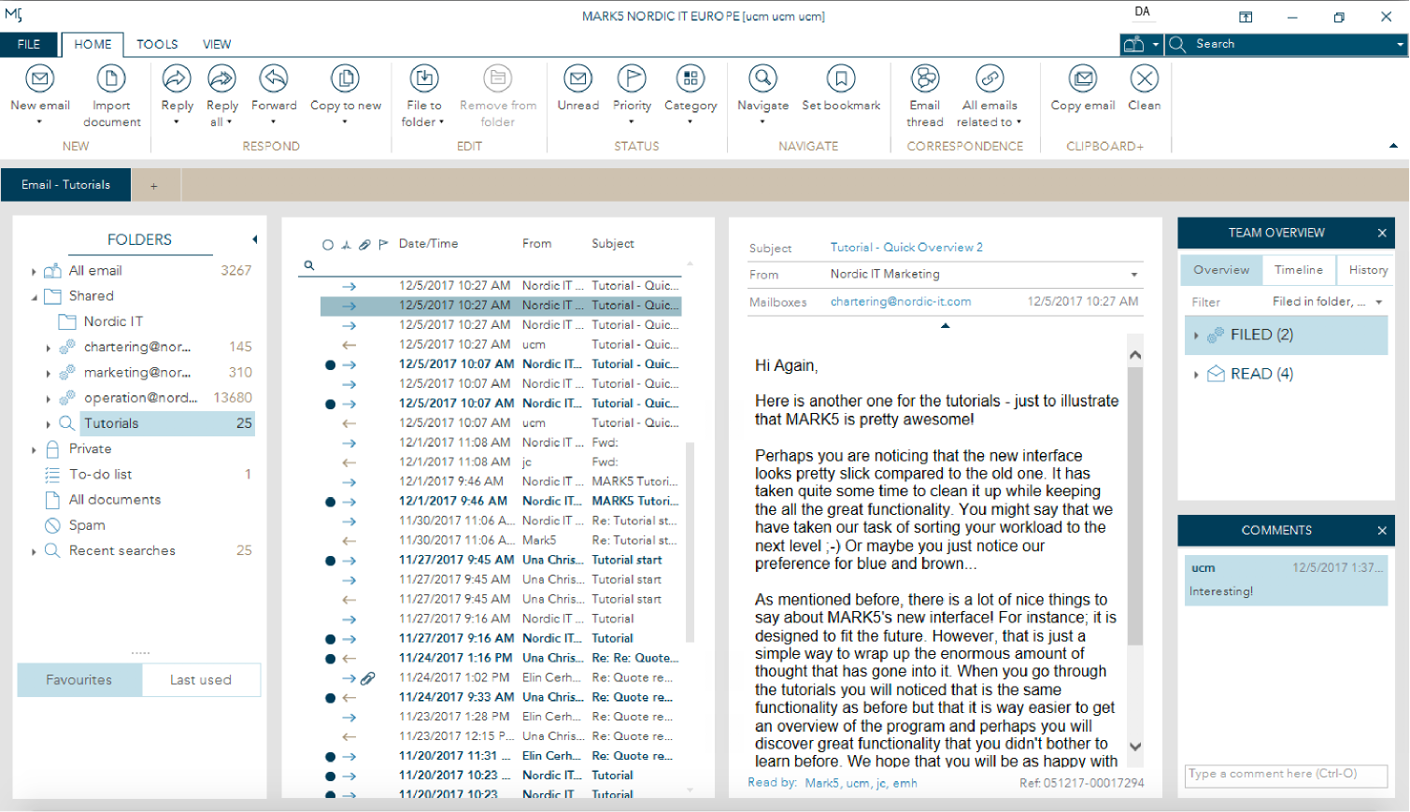Click the priority flag column header icon
This screenshot has width=1410, height=812.
pos(383,245)
